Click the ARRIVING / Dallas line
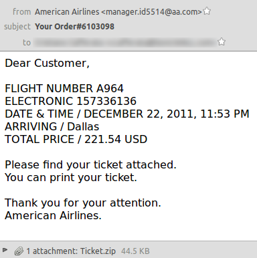The height and width of the screenshot is (258, 257). (52, 126)
